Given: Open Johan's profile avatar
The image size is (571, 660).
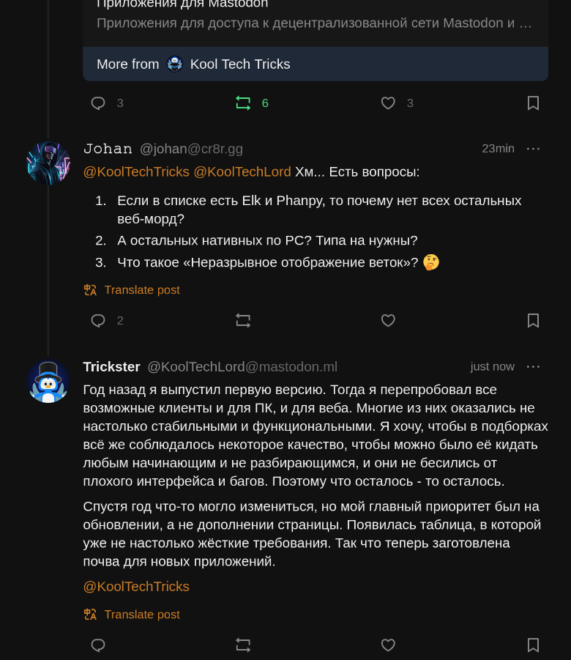Looking at the screenshot, I should (x=48, y=163).
